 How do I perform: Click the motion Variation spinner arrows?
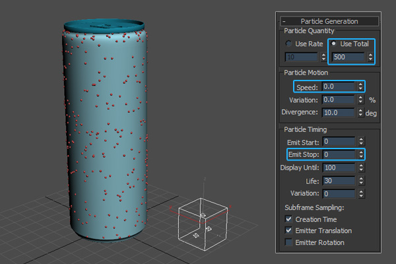click(x=360, y=100)
